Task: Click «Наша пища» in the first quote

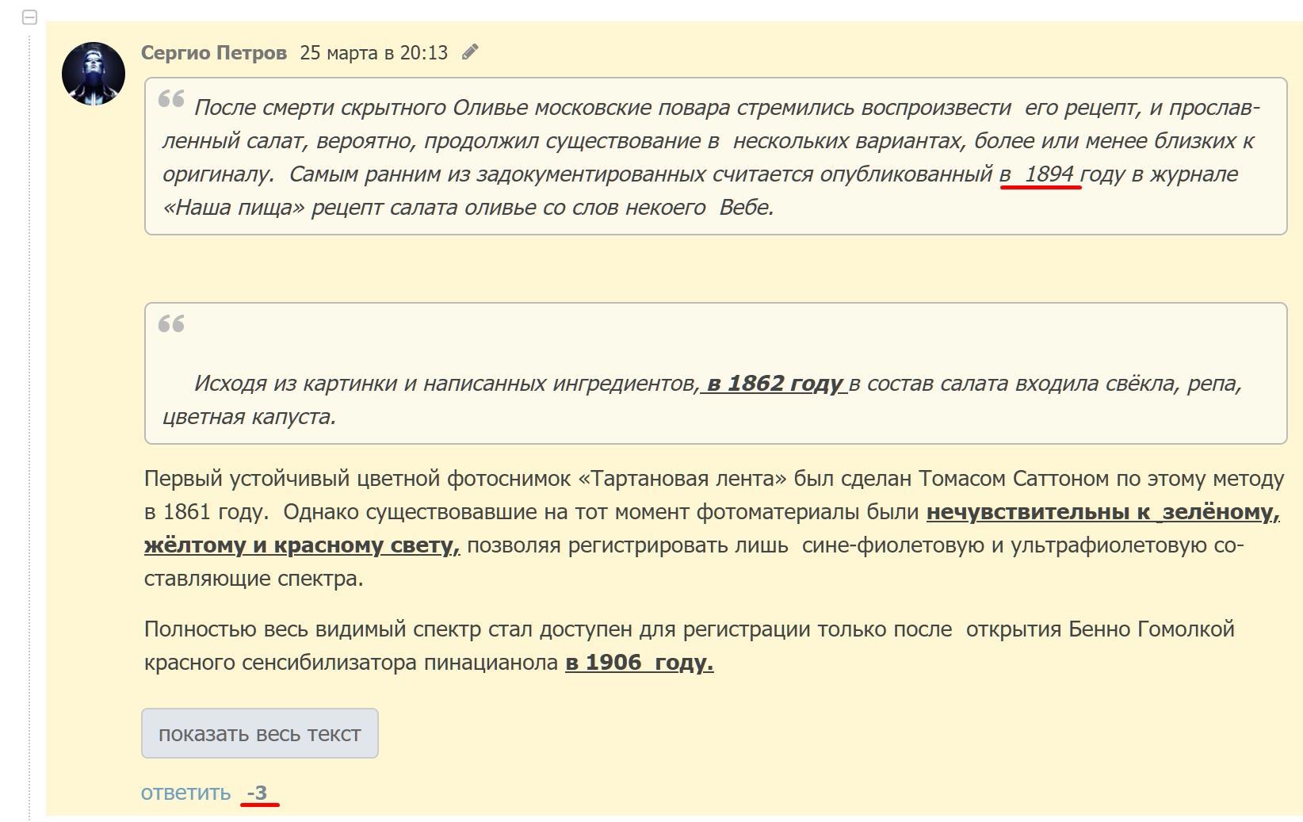Action: click(234, 208)
